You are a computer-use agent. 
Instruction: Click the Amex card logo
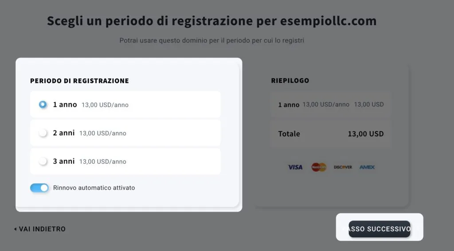point(367,167)
